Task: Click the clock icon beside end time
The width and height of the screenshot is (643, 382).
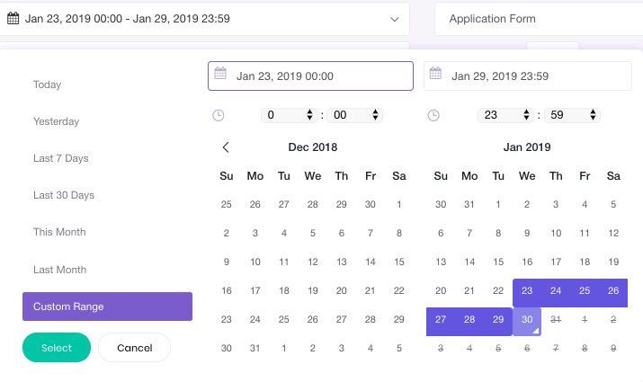Action: tap(433, 115)
